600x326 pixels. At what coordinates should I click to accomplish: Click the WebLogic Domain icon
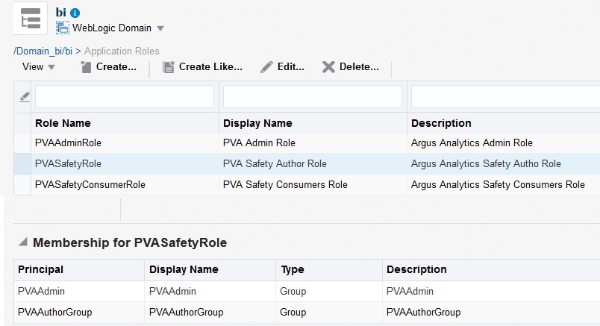pyautogui.click(x=63, y=28)
